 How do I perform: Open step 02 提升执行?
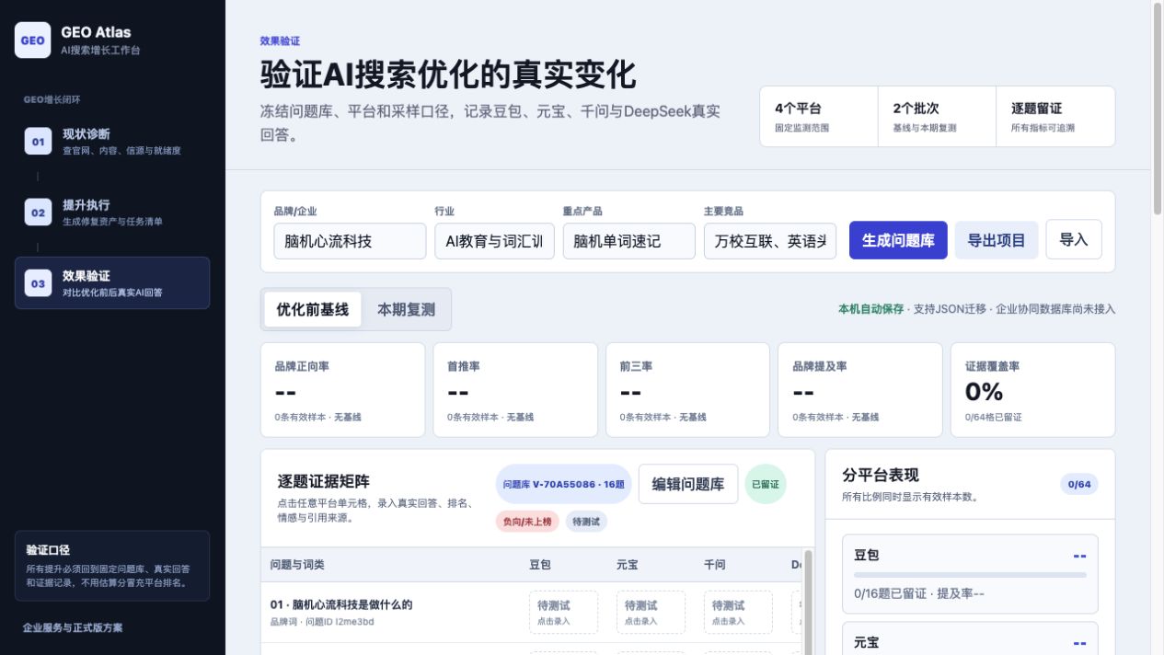click(x=112, y=213)
